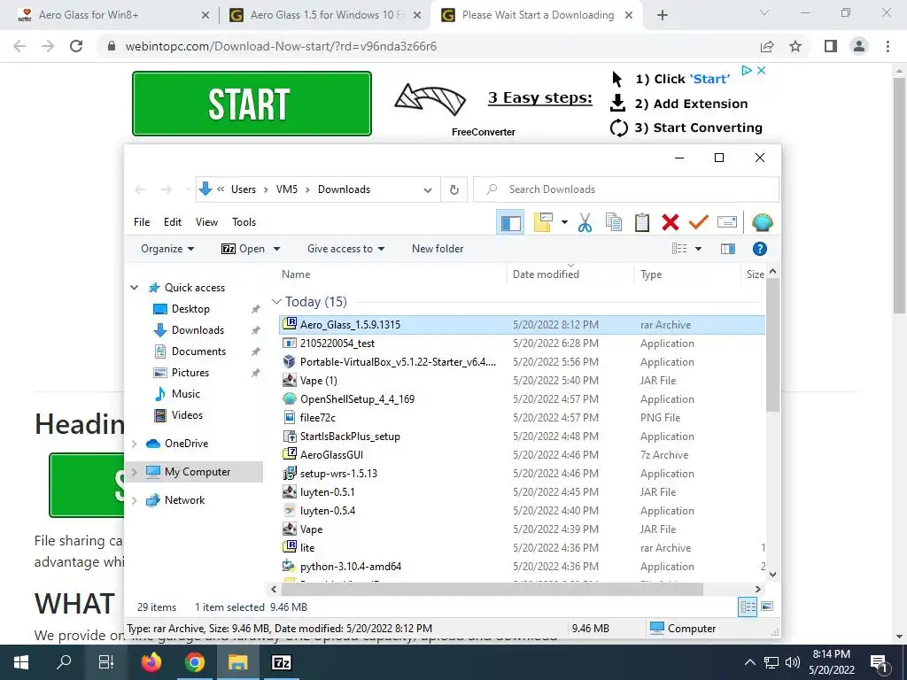The height and width of the screenshot is (680, 907).
Task: Expand the My Computer tree node
Action: tap(135, 472)
